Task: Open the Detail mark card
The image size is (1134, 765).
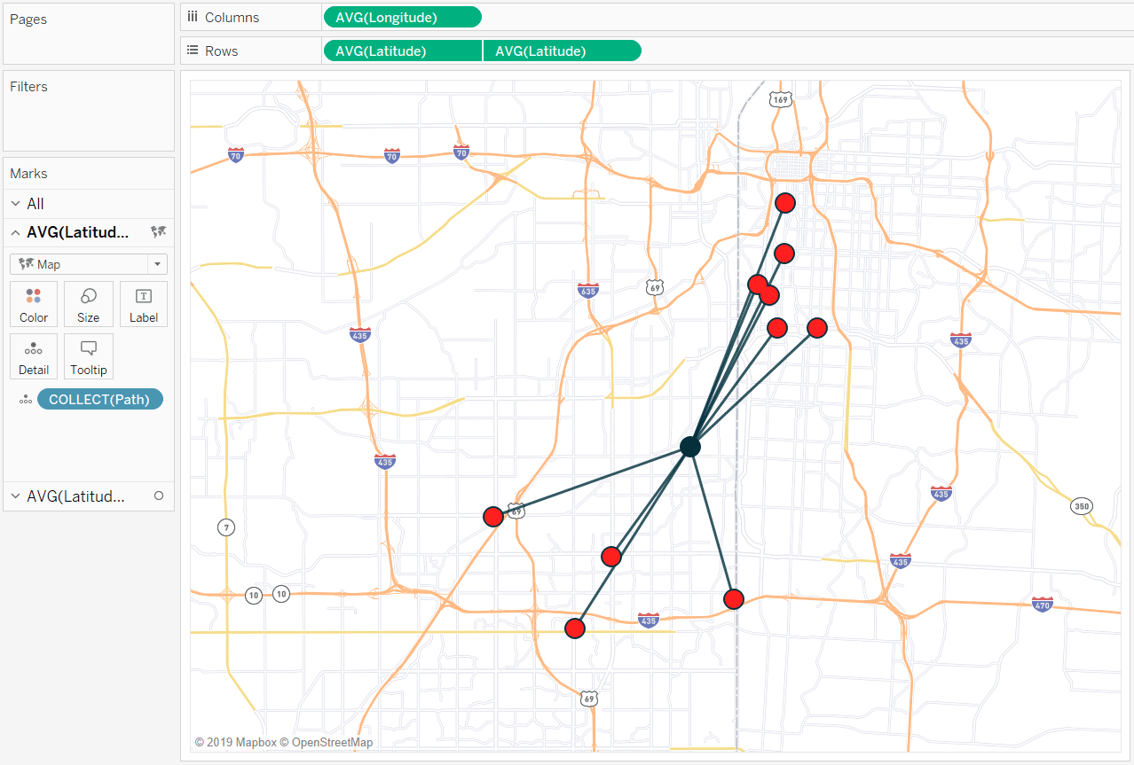Action: point(34,356)
